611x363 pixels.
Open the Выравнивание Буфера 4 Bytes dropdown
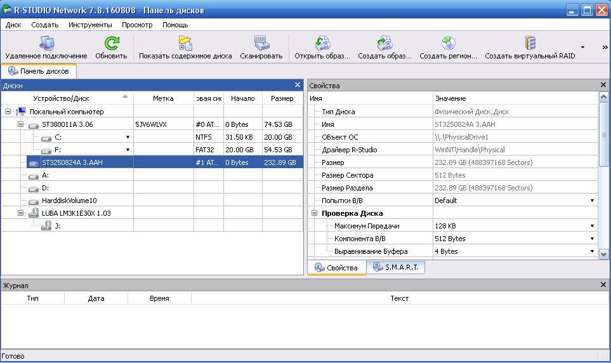click(592, 251)
